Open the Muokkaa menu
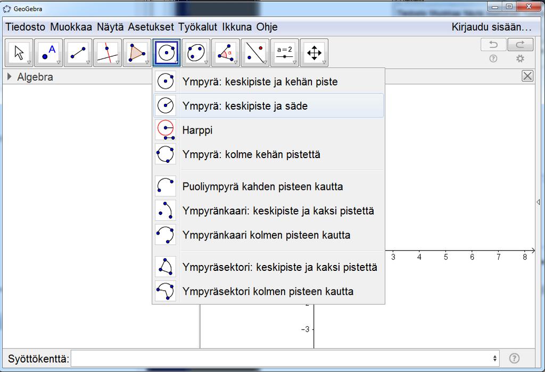Viewport: 545px width, 372px height. point(71,27)
